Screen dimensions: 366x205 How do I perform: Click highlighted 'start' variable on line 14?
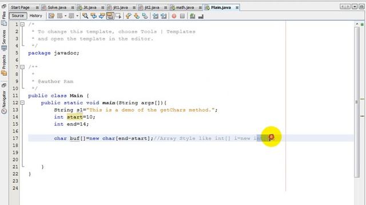pyautogui.click(x=75, y=117)
